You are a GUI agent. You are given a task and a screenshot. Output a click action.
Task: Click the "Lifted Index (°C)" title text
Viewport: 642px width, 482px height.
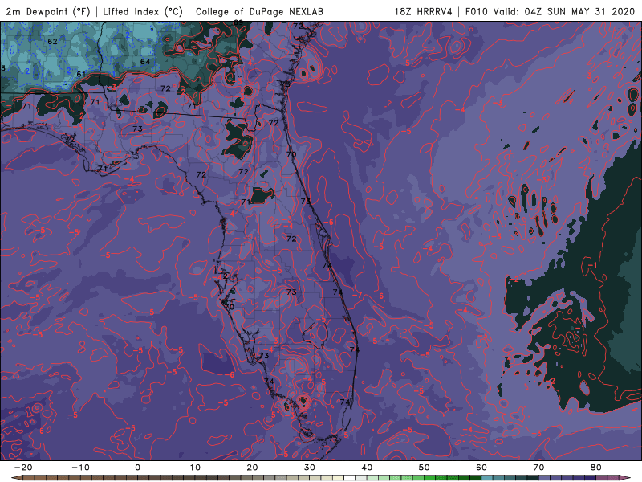[x=143, y=12]
